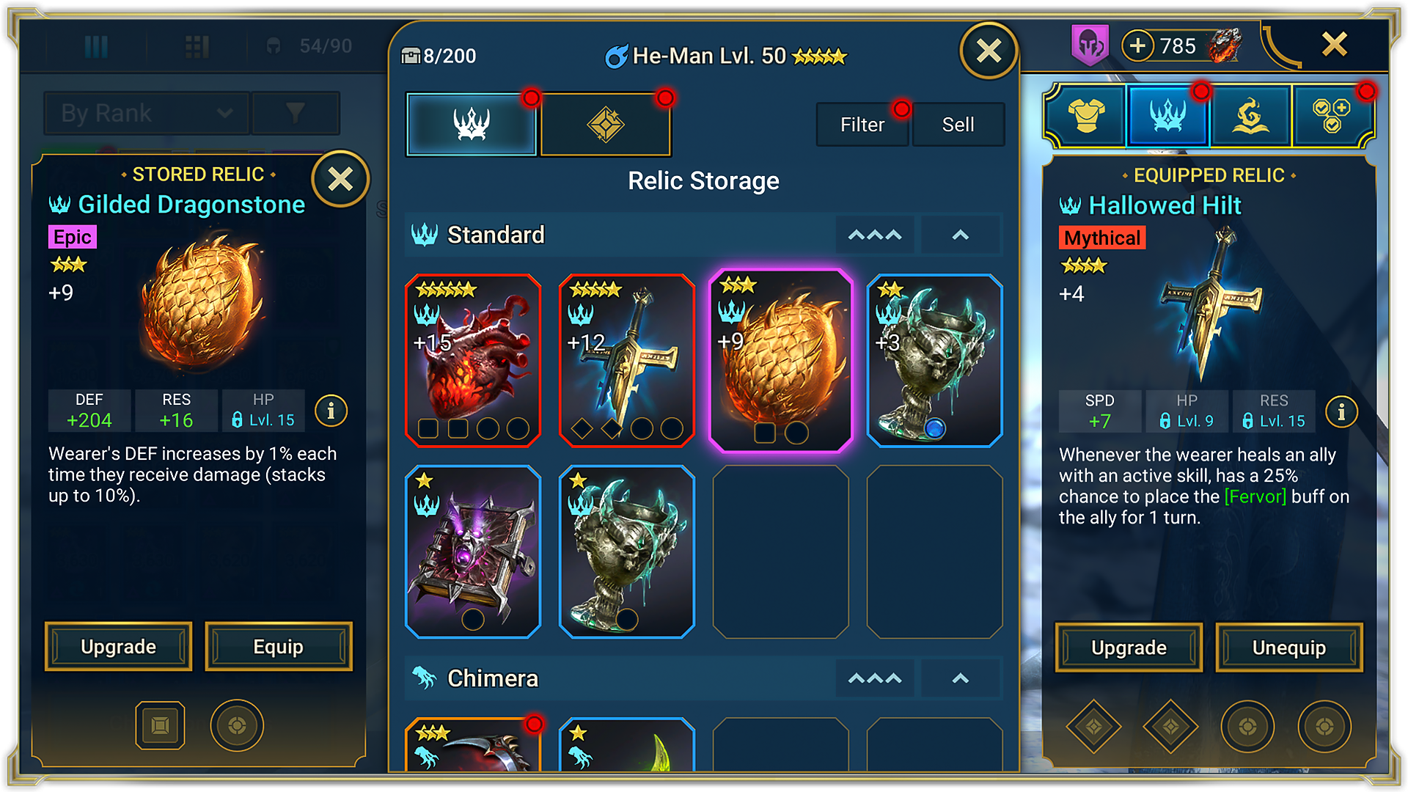Add gems with the plus icon
Screen dimensions: 1408x792
coord(1137,46)
